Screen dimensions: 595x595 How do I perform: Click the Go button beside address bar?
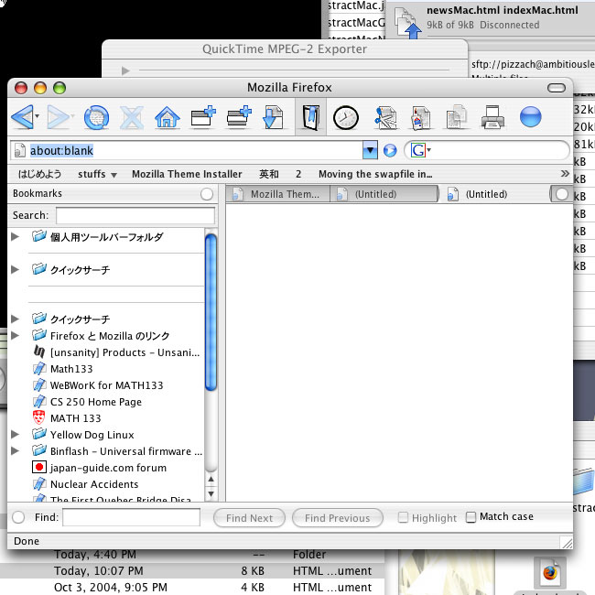click(390, 151)
